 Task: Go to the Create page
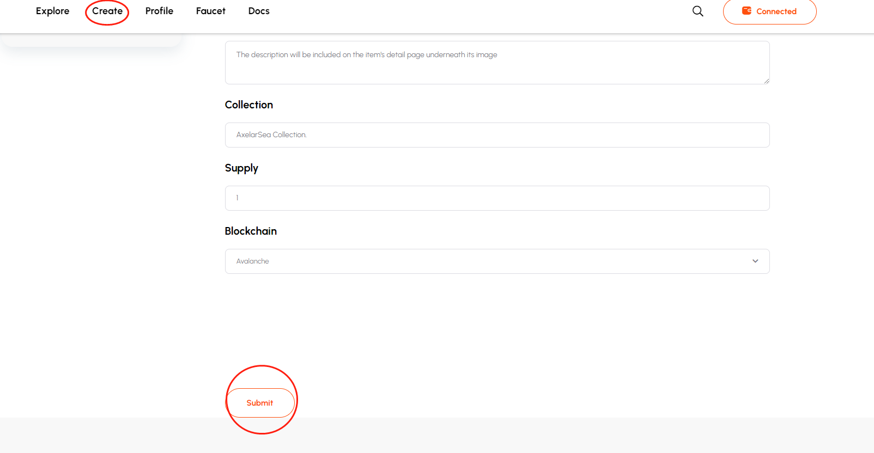(x=107, y=11)
